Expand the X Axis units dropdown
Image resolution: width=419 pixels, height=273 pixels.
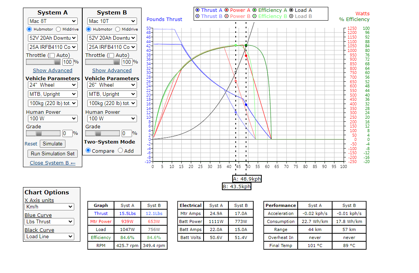49,207
